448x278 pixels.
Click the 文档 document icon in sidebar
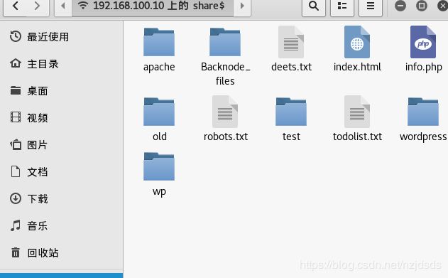pos(16,171)
